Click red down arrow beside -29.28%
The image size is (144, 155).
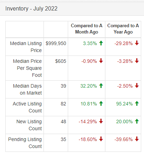(x=137, y=43)
